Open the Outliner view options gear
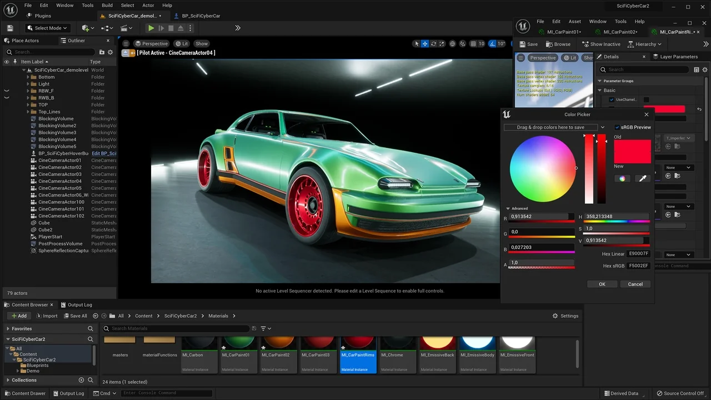 point(109,52)
